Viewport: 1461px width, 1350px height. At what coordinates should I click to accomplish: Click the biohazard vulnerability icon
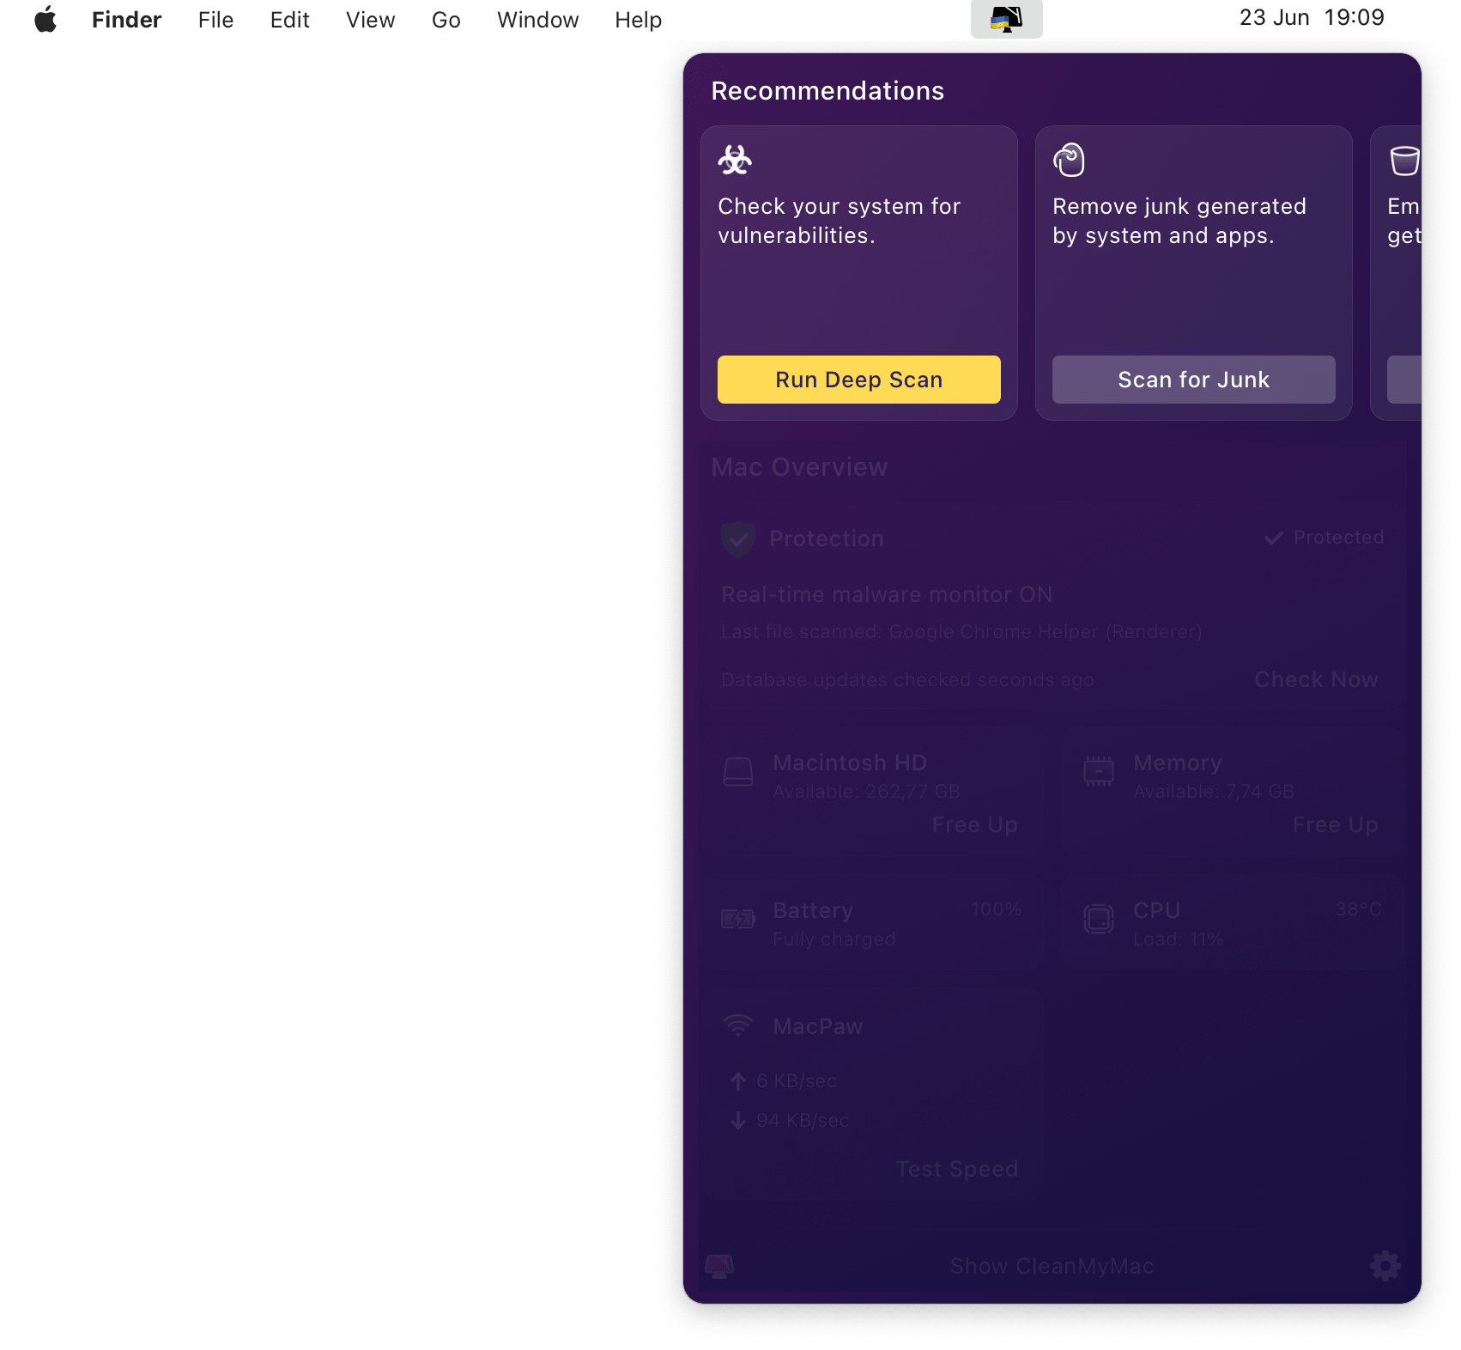tap(735, 160)
